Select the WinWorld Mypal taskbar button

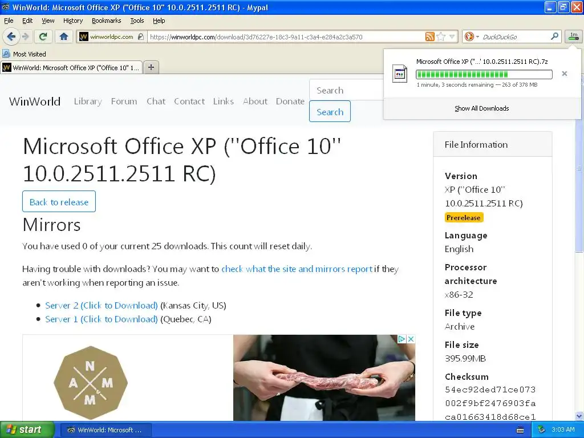coord(106,430)
